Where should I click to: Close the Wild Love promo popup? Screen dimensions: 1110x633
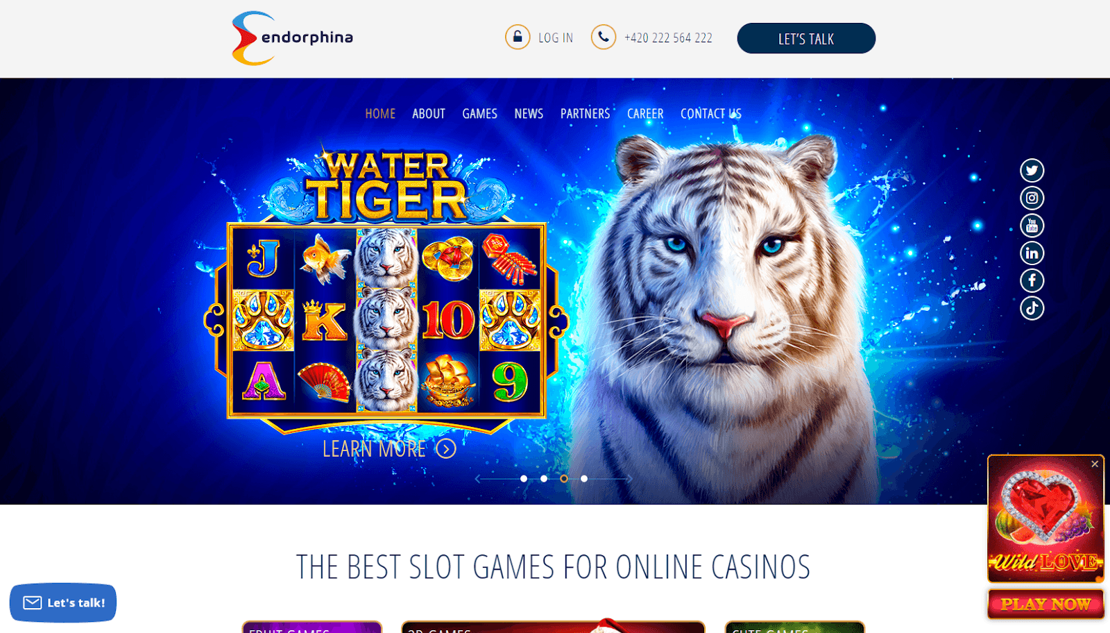1095,464
